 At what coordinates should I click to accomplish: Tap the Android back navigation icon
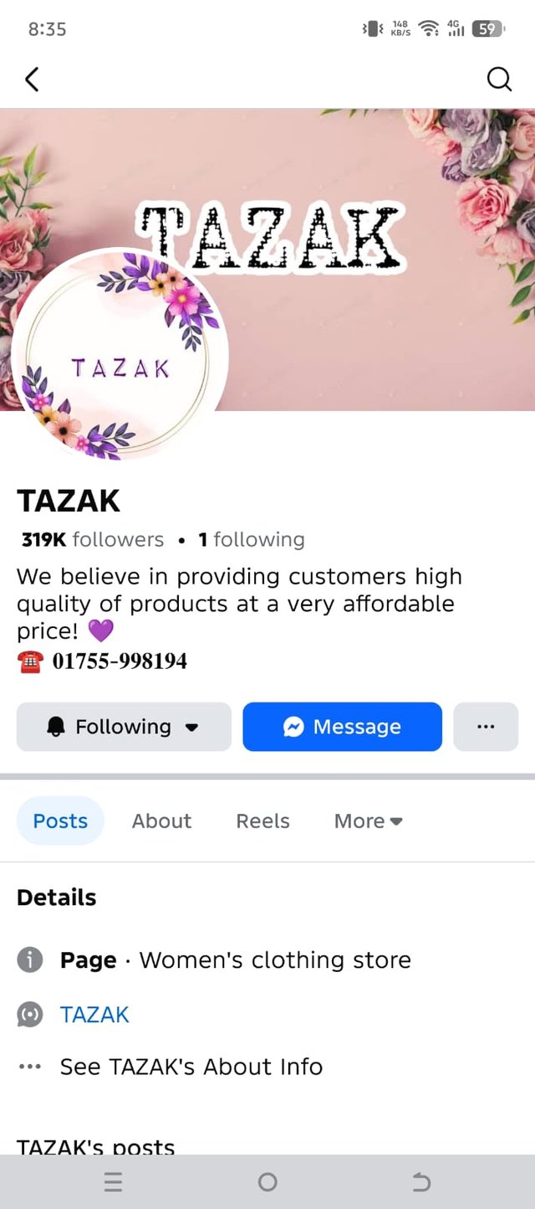(421, 1181)
